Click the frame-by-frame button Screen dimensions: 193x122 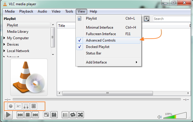(x=34, y=106)
